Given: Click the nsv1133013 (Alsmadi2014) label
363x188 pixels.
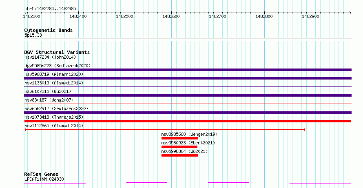Looking at the screenshot, I should coord(54,83).
